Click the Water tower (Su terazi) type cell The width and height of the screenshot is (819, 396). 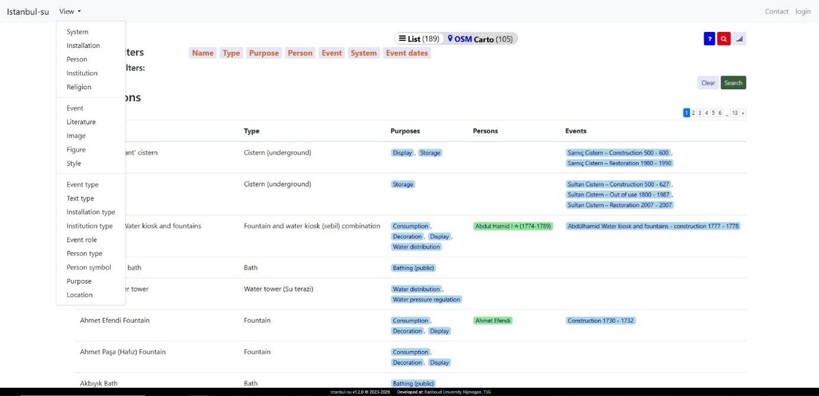[x=278, y=289]
